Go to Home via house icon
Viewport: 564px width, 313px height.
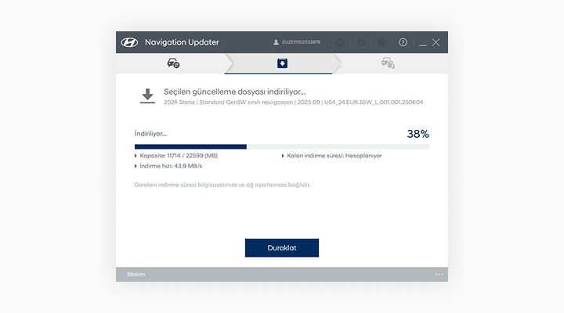(x=340, y=42)
